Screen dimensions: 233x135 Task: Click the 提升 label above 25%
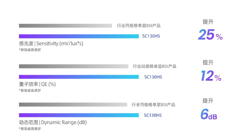click(208, 22)
